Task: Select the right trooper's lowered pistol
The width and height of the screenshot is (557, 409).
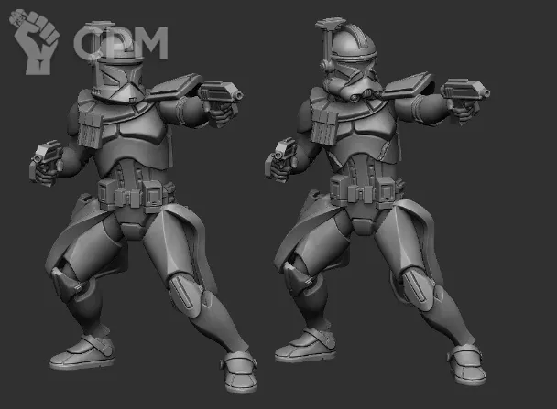Action: (281, 156)
